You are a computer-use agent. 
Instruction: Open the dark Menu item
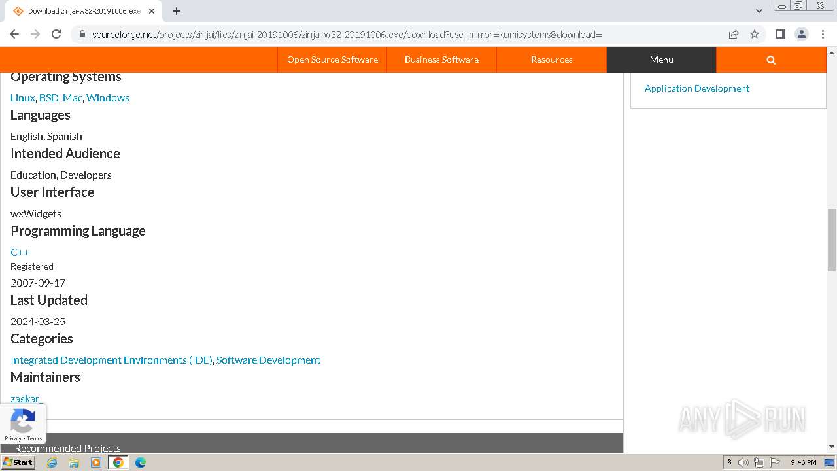(x=661, y=60)
